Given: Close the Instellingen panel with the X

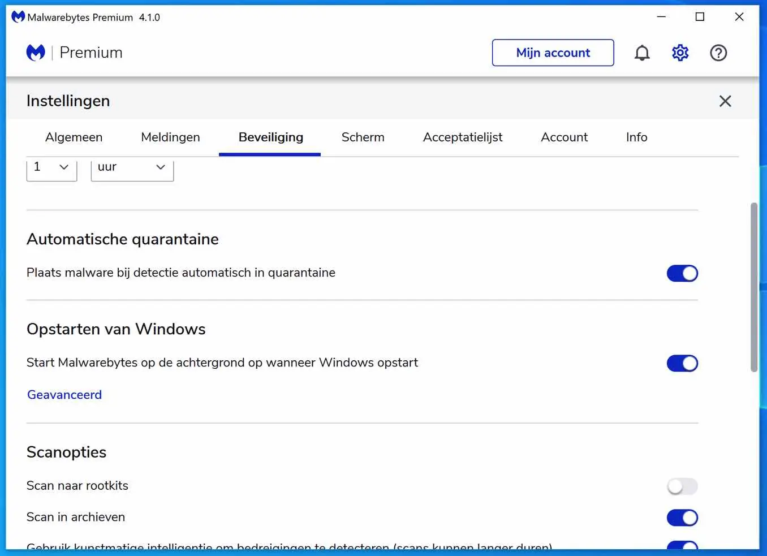Looking at the screenshot, I should coord(725,101).
